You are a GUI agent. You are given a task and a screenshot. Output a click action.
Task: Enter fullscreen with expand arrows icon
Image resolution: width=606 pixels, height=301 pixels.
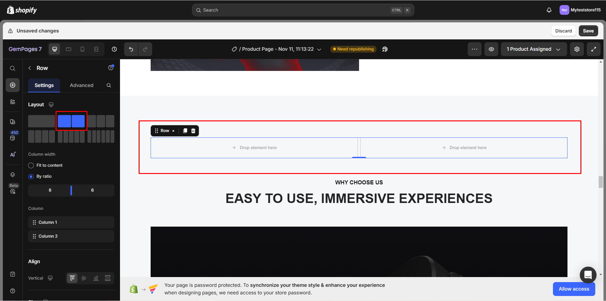(x=594, y=49)
